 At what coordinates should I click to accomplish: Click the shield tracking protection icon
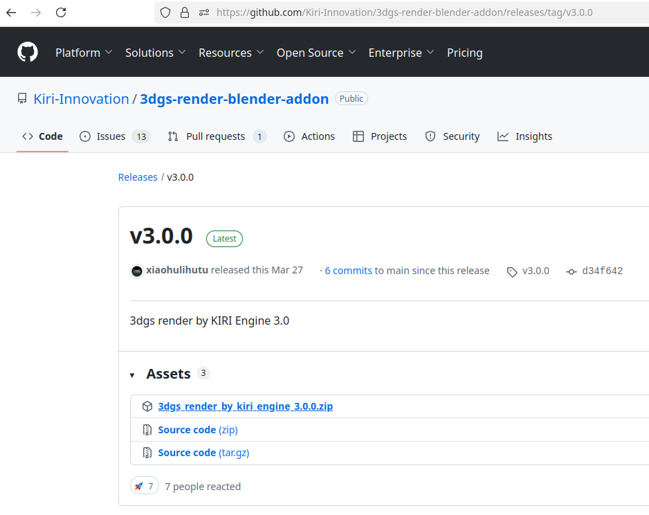click(165, 12)
